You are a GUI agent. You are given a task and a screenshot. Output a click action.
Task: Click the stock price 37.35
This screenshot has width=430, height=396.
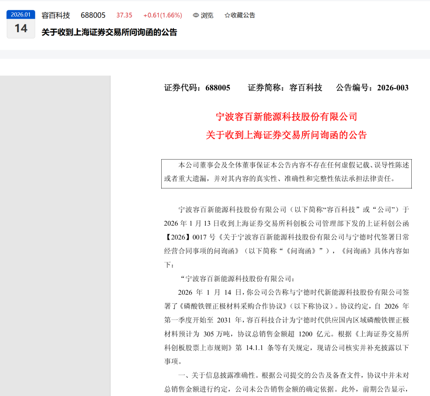pos(124,16)
